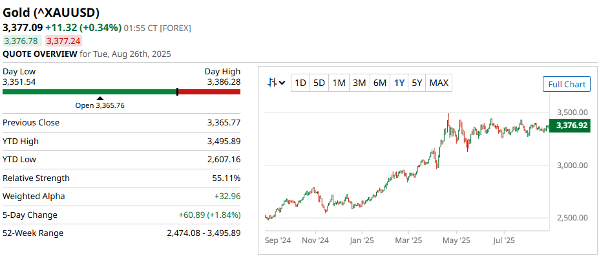This screenshot has width=599, height=256.
Task: Click the Sep '24 x-axis label
Action: coord(278,241)
